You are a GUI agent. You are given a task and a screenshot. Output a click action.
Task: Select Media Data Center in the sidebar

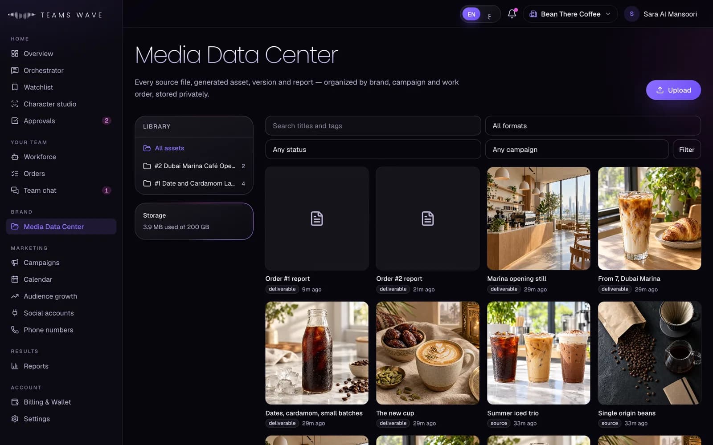coord(61,227)
